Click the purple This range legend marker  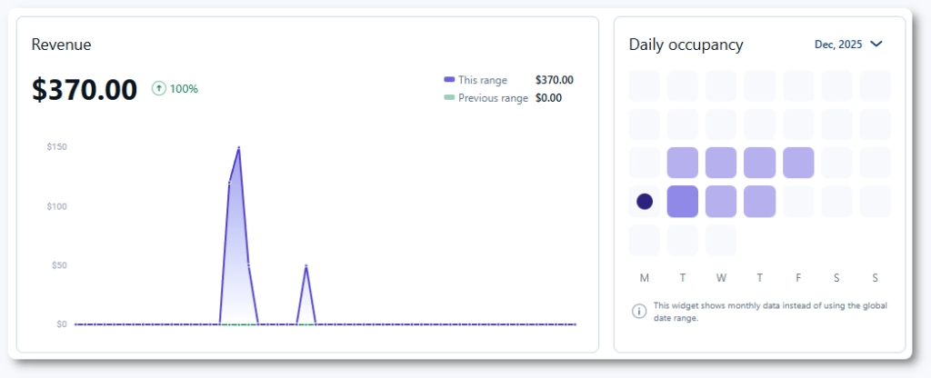pos(449,80)
